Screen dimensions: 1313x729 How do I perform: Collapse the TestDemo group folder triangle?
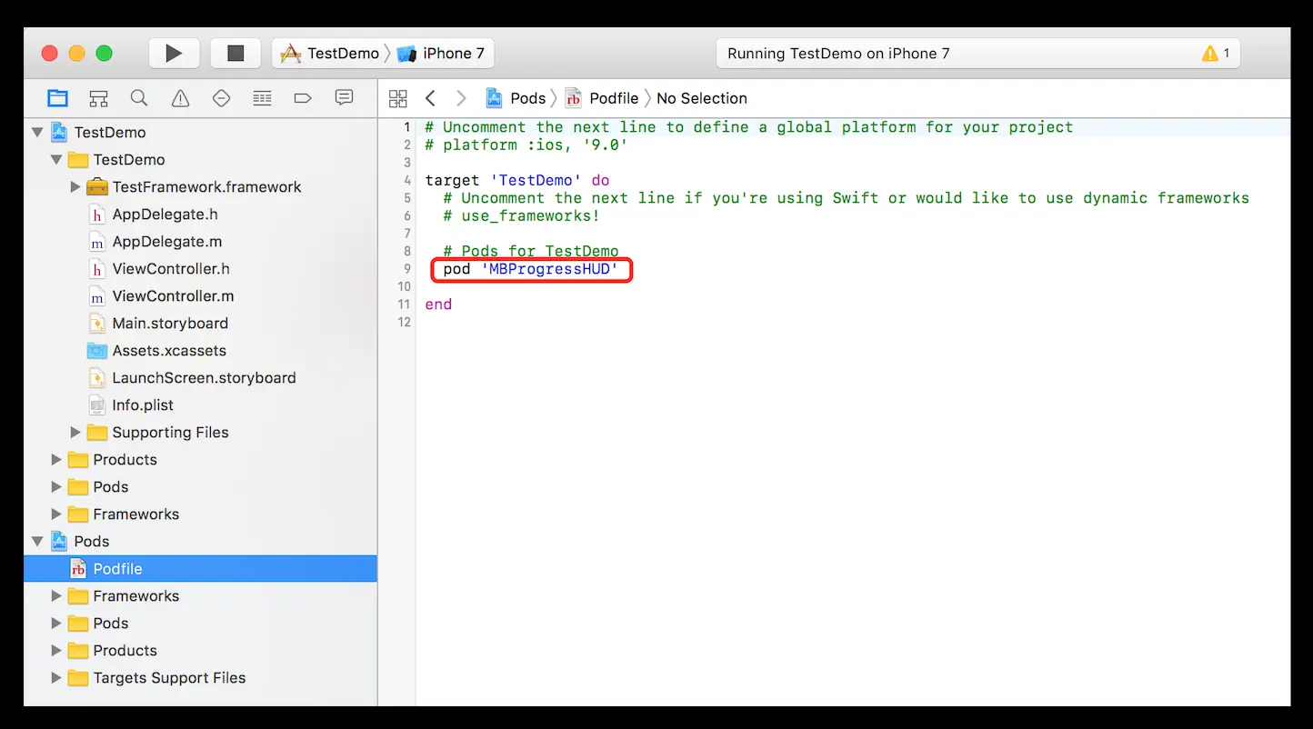56,160
